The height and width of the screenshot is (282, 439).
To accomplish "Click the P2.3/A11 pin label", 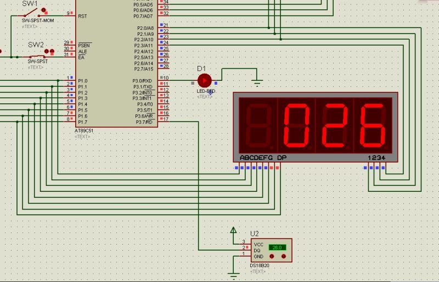I will [144, 46].
